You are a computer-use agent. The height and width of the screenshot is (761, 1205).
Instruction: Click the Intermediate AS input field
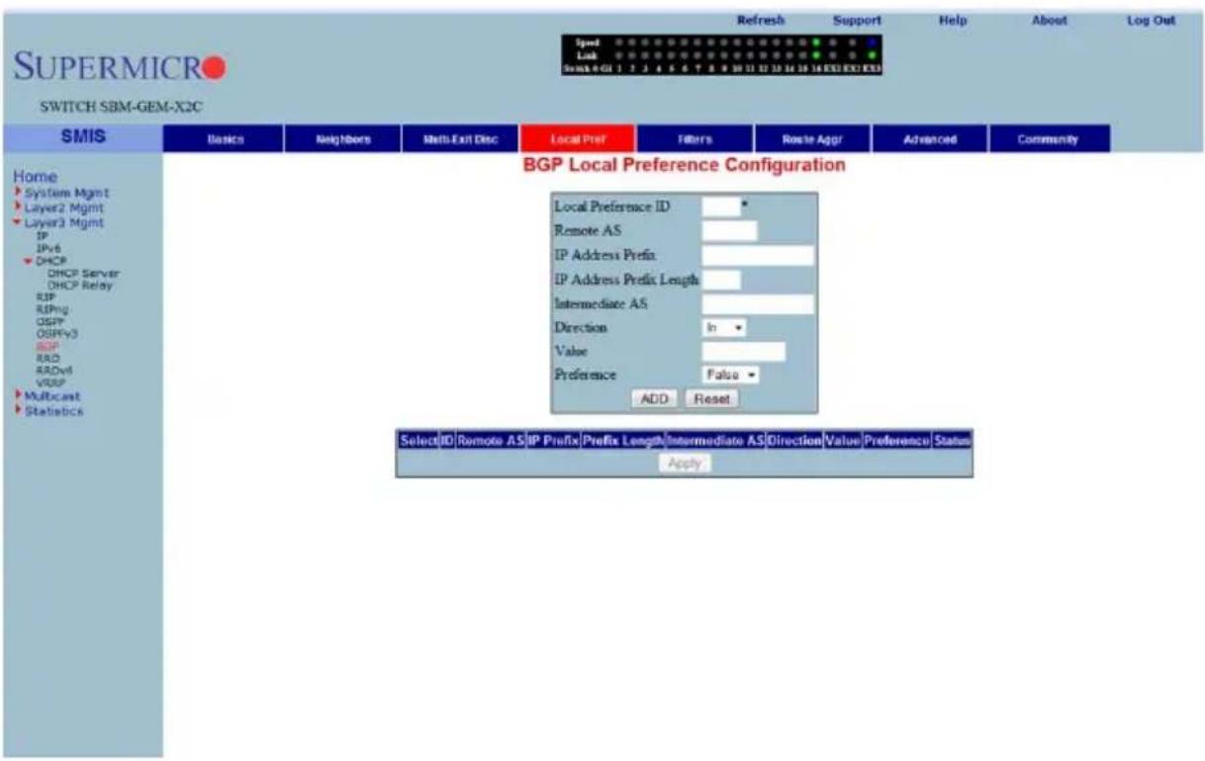point(758,303)
